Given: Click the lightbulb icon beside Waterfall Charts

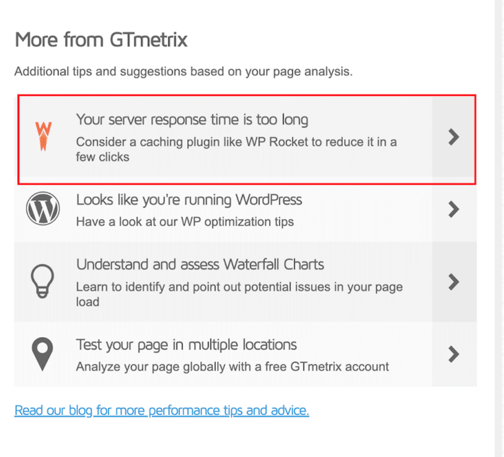Looking at the screenshot, I should point(42,282).
